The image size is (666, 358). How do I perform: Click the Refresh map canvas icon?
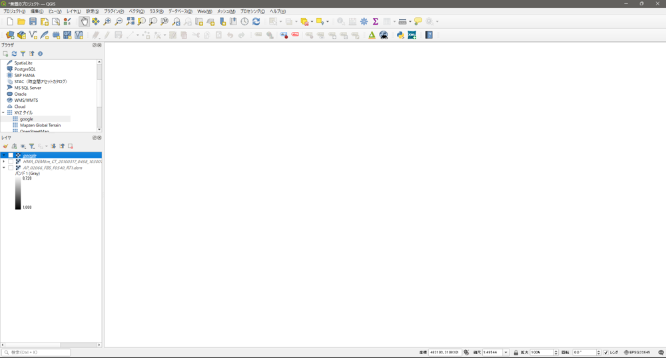256,22
